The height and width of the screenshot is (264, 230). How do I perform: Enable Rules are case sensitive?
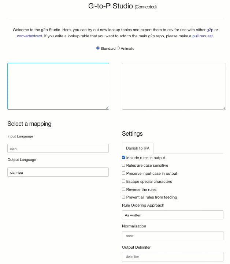pos(124,166)
